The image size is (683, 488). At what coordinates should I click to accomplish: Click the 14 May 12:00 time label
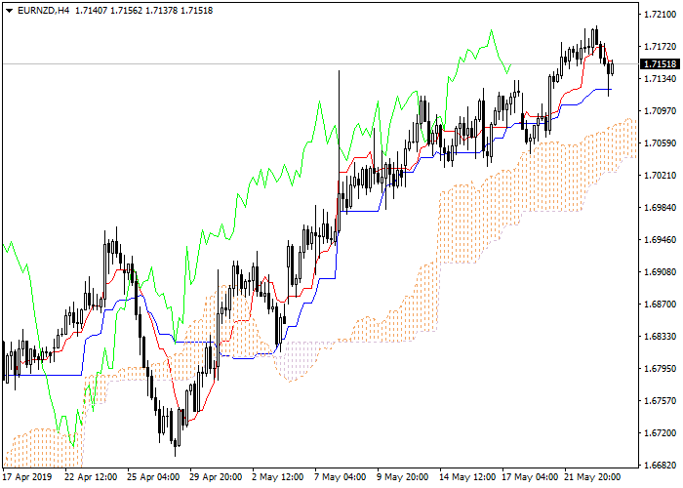point(468,477)
